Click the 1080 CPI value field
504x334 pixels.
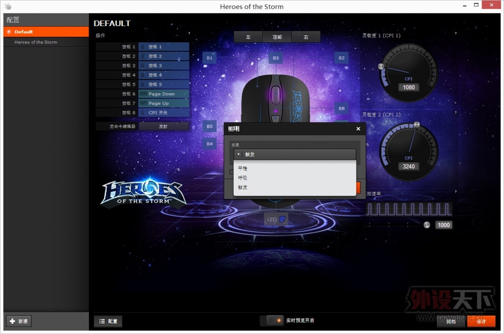[409, 87]
